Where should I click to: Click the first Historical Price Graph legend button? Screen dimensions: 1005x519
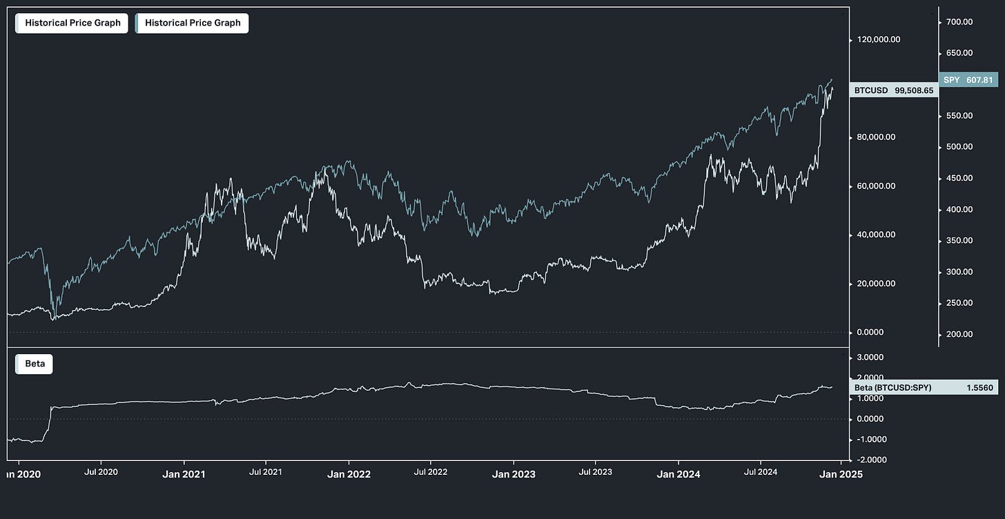point(72,23)
